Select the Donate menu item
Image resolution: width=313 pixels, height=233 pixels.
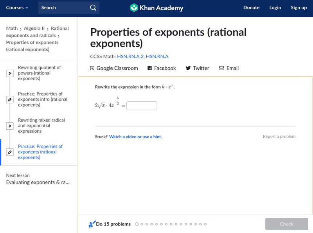(251, 8)
